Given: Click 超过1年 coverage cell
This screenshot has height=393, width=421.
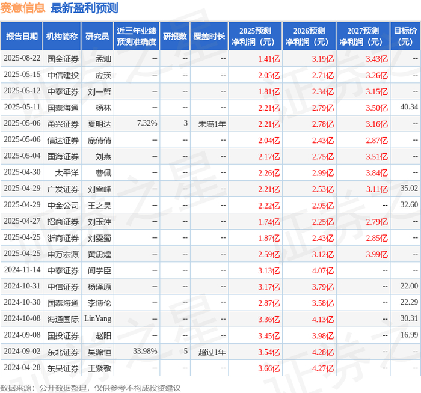Looking at the screenshot, I should pyautogui.click(x=212, y=352).
